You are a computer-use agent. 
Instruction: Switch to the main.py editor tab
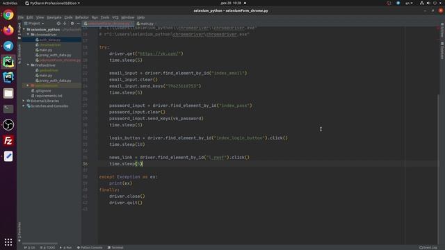(x=145, y=24)
